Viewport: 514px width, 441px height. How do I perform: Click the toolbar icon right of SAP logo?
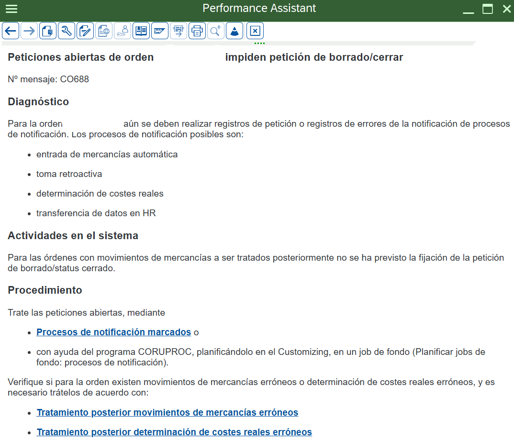(179, 31)
